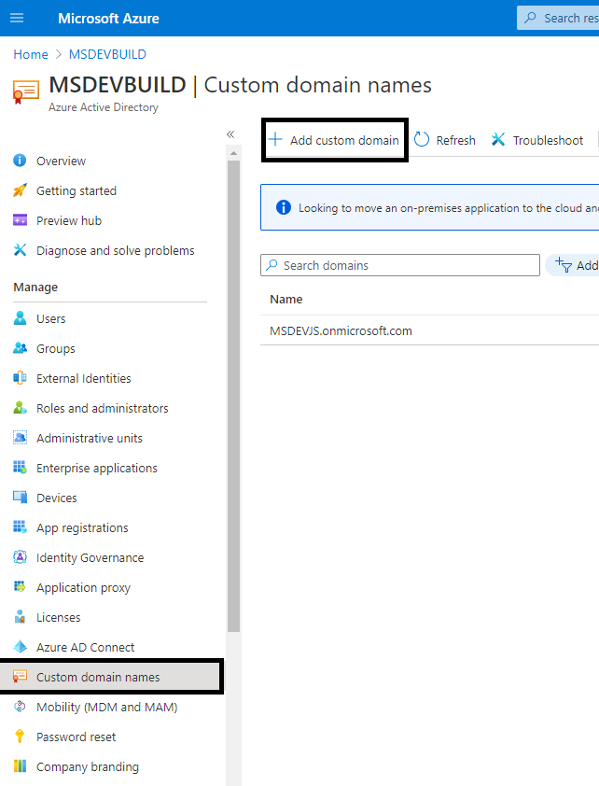Viewport: 599px width, 786px height.
Task: Click the Roles and administrators icon
Action: click(x=20, y=408)
